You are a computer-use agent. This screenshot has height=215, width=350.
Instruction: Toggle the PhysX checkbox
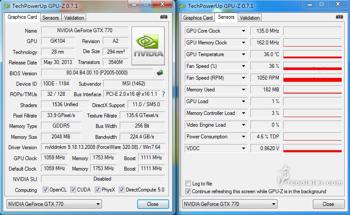pyautogui.click(x=97, y=190)
